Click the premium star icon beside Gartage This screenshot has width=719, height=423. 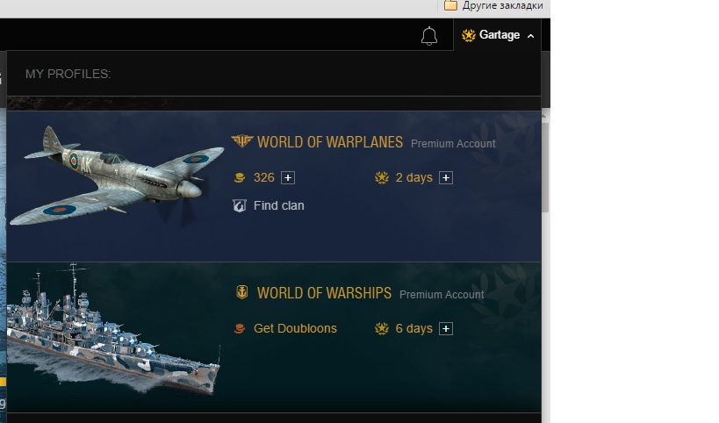point(468,35)
